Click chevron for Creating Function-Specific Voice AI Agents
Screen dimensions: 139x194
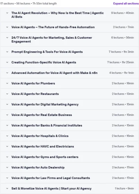pos(7,62)
